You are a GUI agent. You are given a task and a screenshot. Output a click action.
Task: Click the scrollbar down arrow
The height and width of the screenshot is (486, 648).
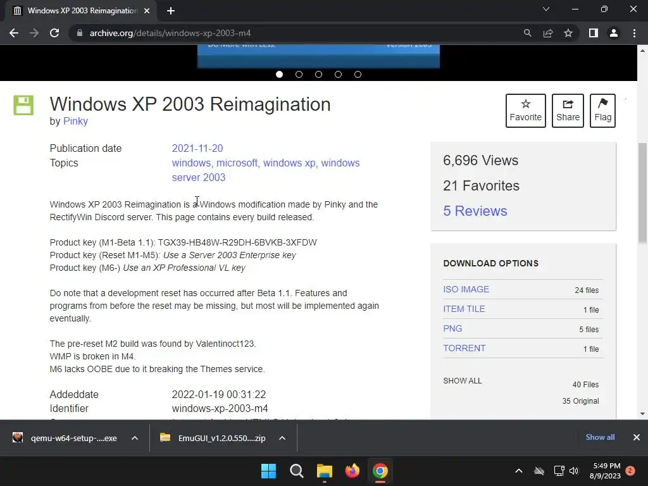tap(642, 414)
